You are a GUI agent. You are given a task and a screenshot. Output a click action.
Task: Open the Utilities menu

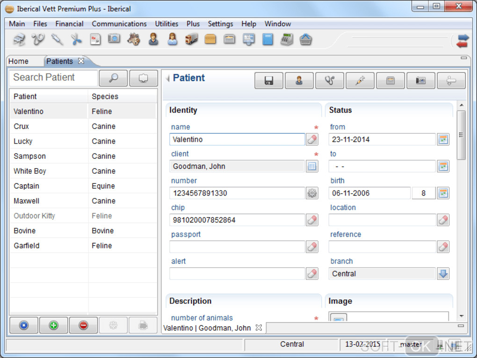166,24
